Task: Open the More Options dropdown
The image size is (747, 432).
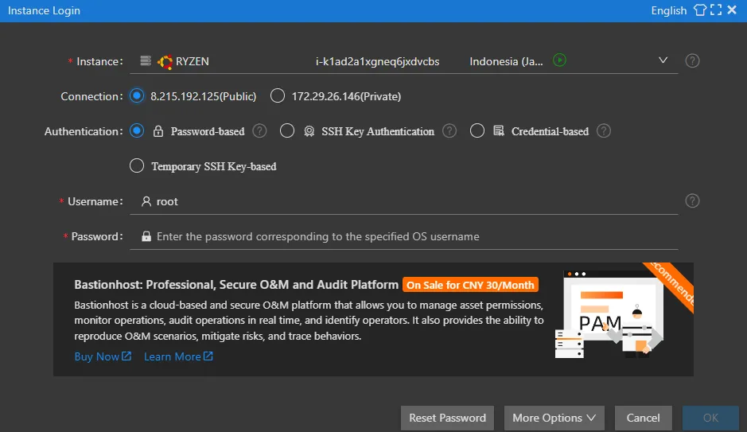Action: point(554,418)
